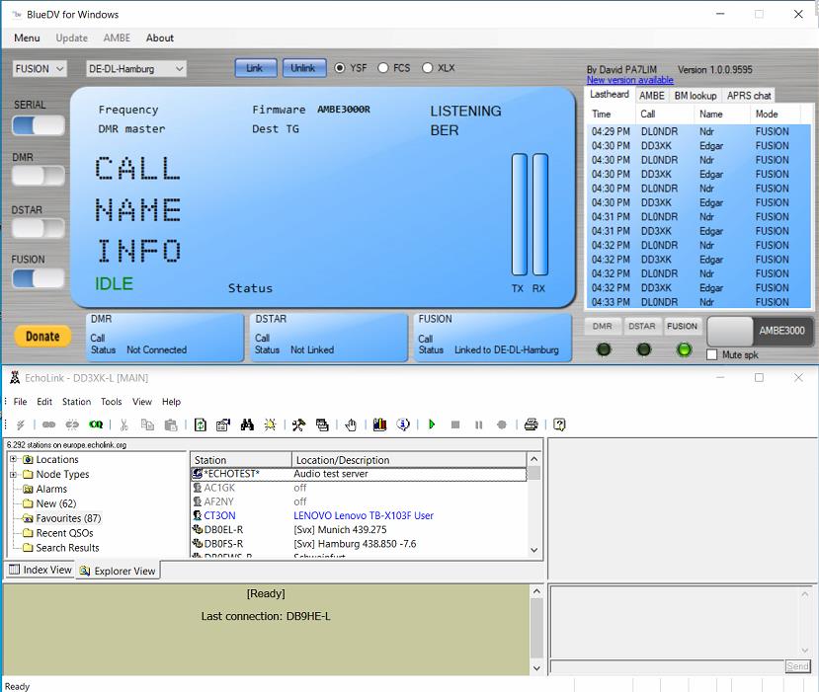This screenshot has width=819, height=692.
Task: Click the Link button
Action: 255,68
